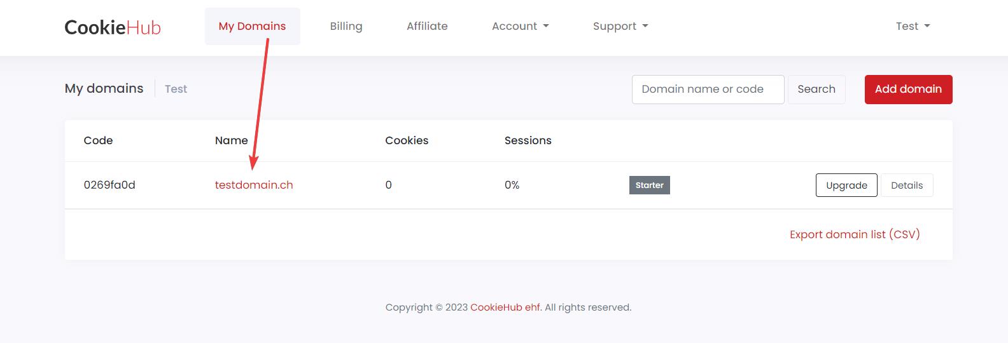Click Upgrade for testdomain.ch
Viewport: 1008px width, 343px height.
pyautogui.click(x=846, y=185)
